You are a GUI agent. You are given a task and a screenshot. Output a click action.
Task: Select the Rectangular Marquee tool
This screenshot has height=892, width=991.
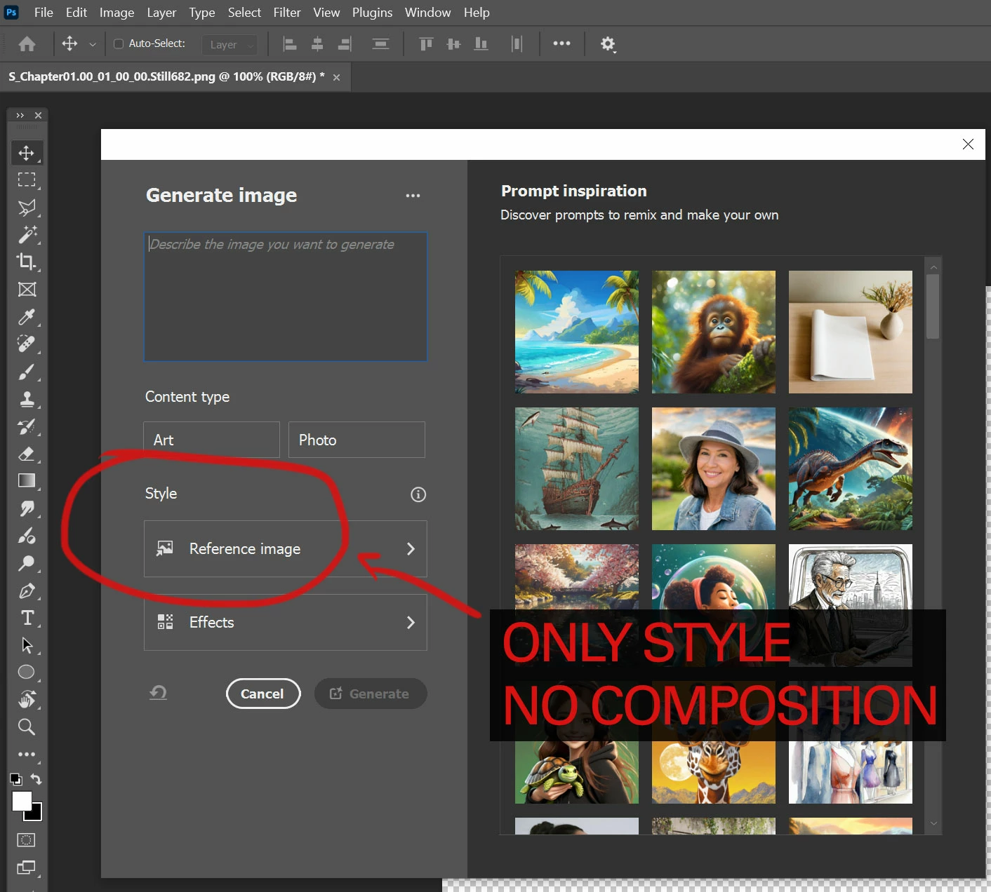(x=27, y=180)
